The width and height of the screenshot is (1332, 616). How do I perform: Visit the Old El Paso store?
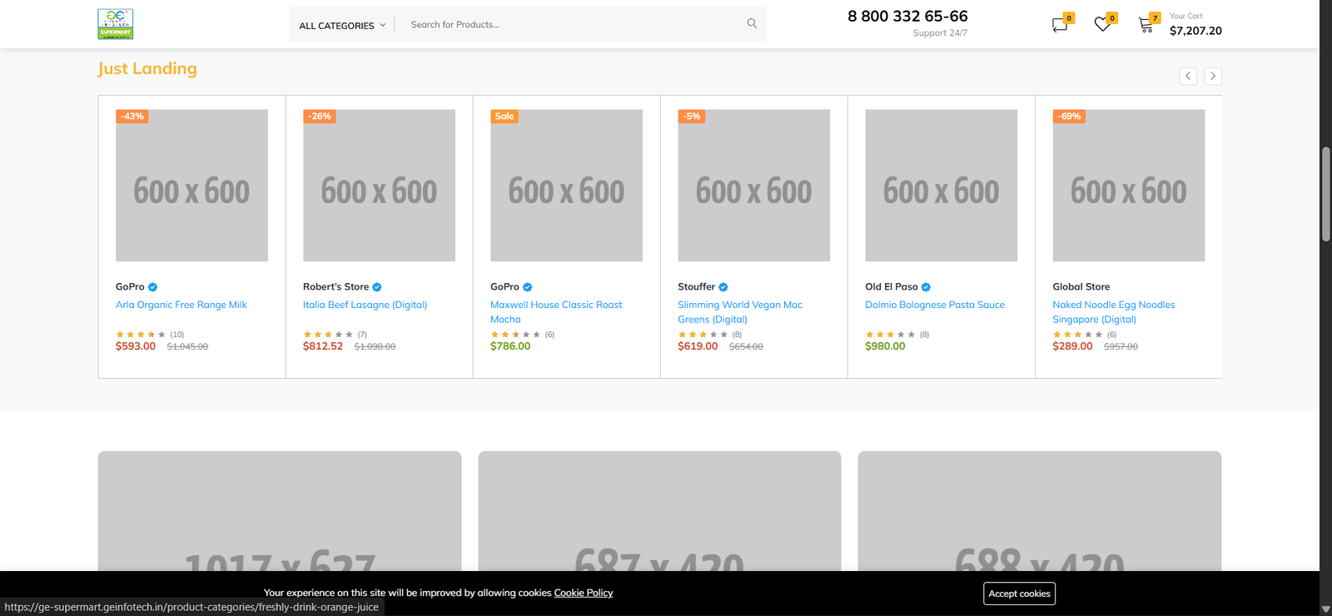click(x=891, y=286)
